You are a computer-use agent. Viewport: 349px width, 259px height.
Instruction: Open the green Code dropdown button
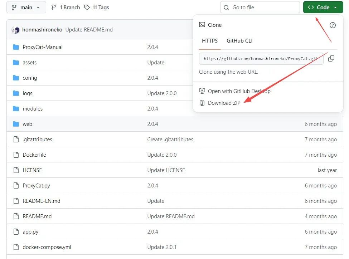pyautogui.click(x=323, y=8)
